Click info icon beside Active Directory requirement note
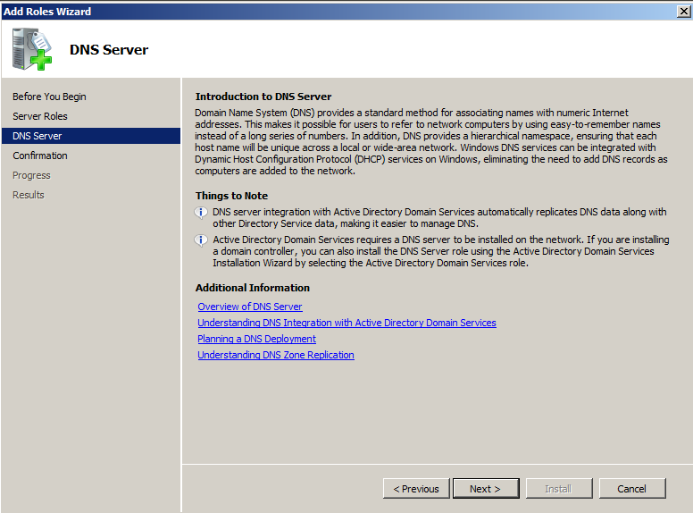693x513 pixels. point(201,240)
